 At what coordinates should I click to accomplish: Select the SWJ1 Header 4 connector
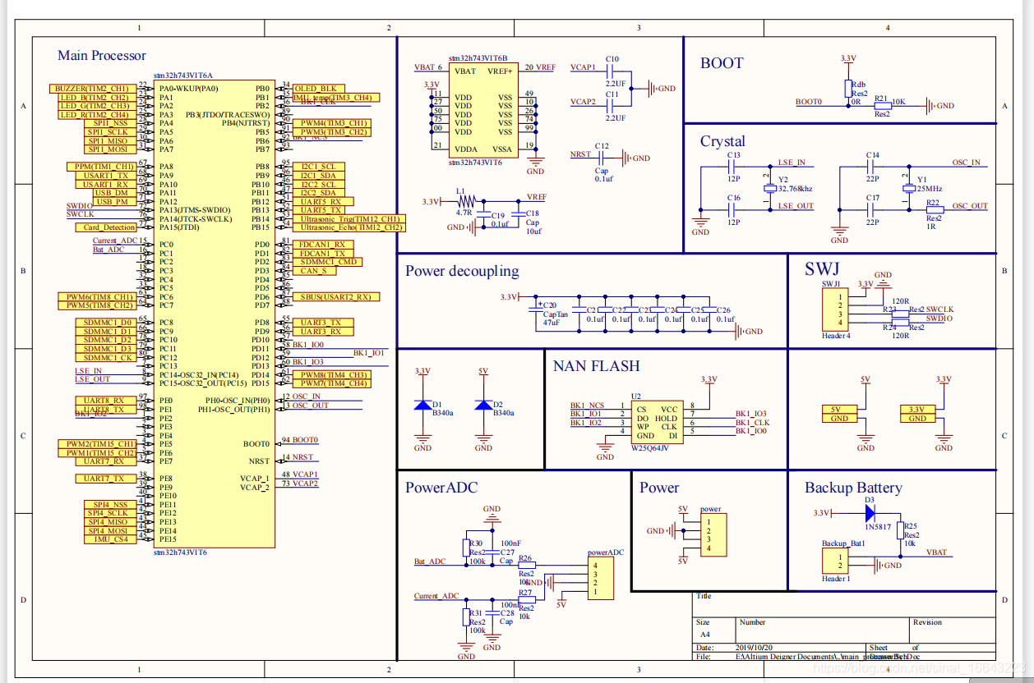pyautogui.click(x=835, y=310)
